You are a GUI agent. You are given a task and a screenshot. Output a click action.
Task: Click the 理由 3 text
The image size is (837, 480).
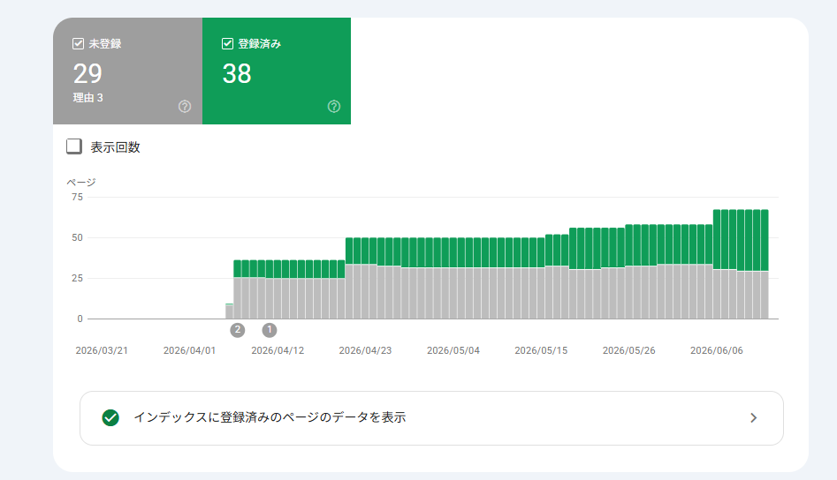coord(88,98)
